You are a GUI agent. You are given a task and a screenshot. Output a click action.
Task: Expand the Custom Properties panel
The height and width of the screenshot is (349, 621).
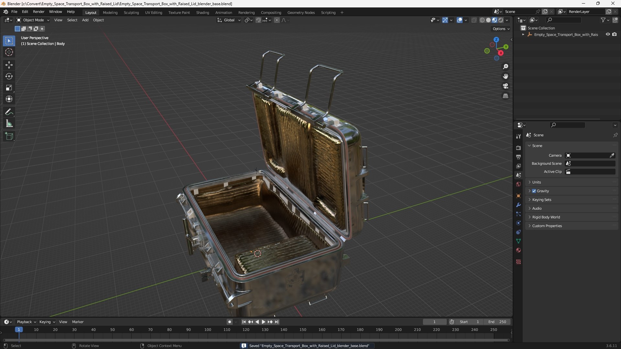click(x=572, y=226)
